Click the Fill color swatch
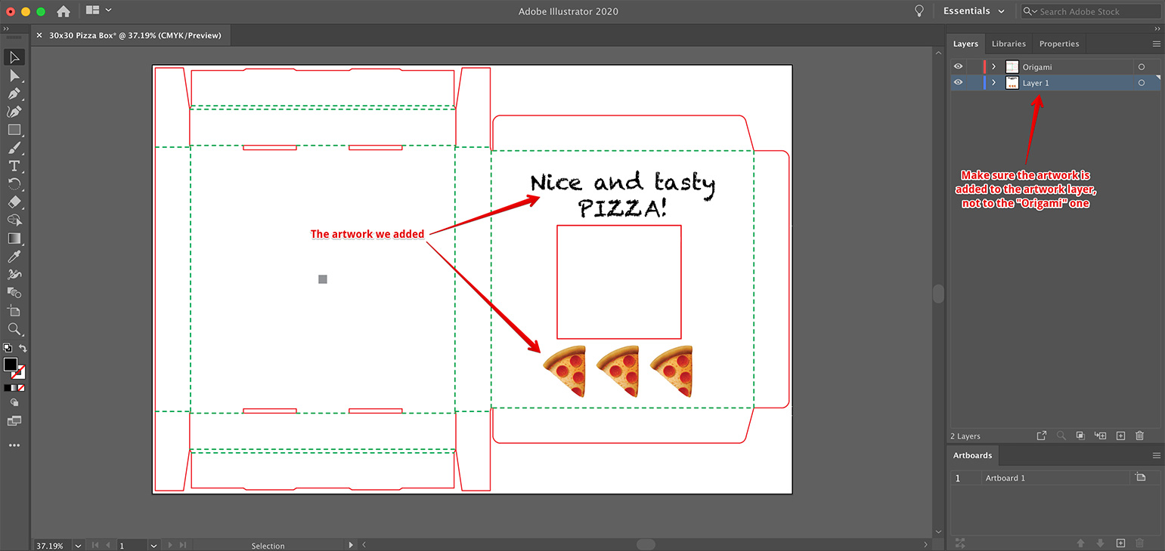The width and height of the screenshot is (1165, 551). tap(11, 365)
